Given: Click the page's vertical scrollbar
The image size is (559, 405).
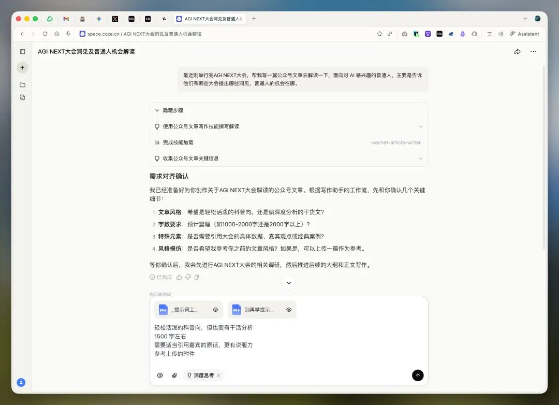Looking at the screenshot, I should point(543,157).
